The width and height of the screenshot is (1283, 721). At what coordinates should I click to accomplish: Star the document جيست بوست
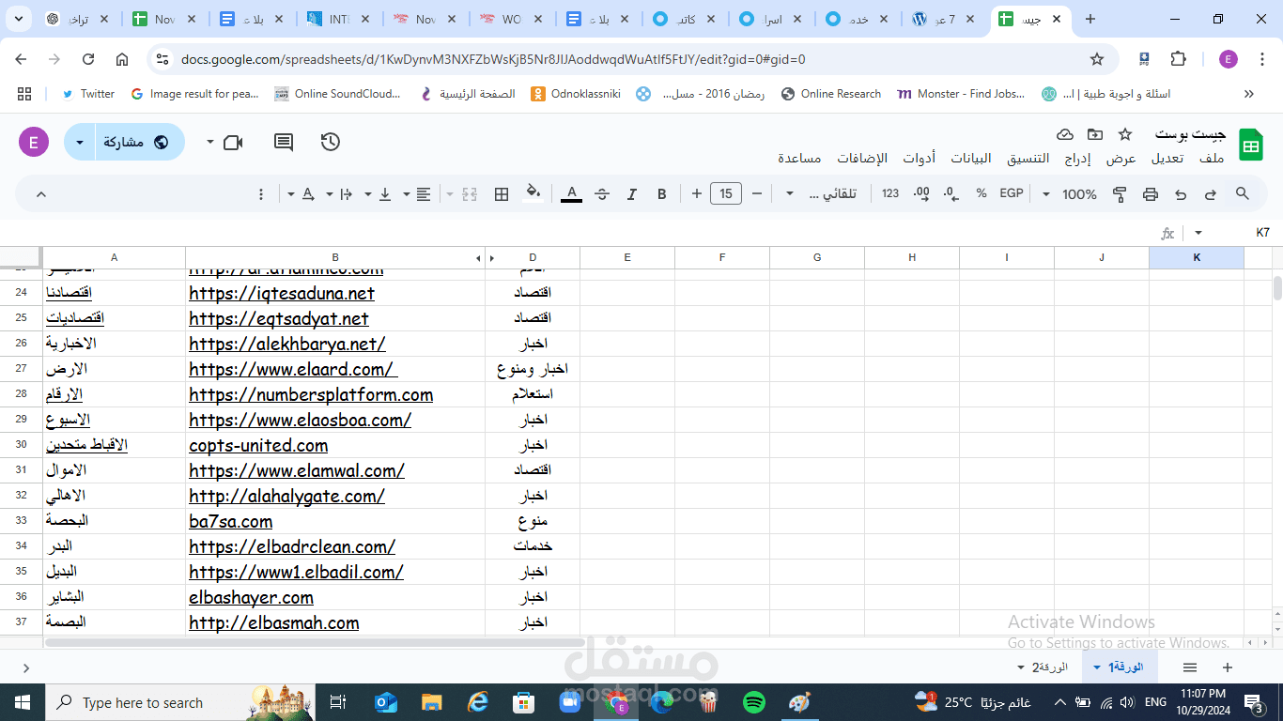click(1125, 134)
